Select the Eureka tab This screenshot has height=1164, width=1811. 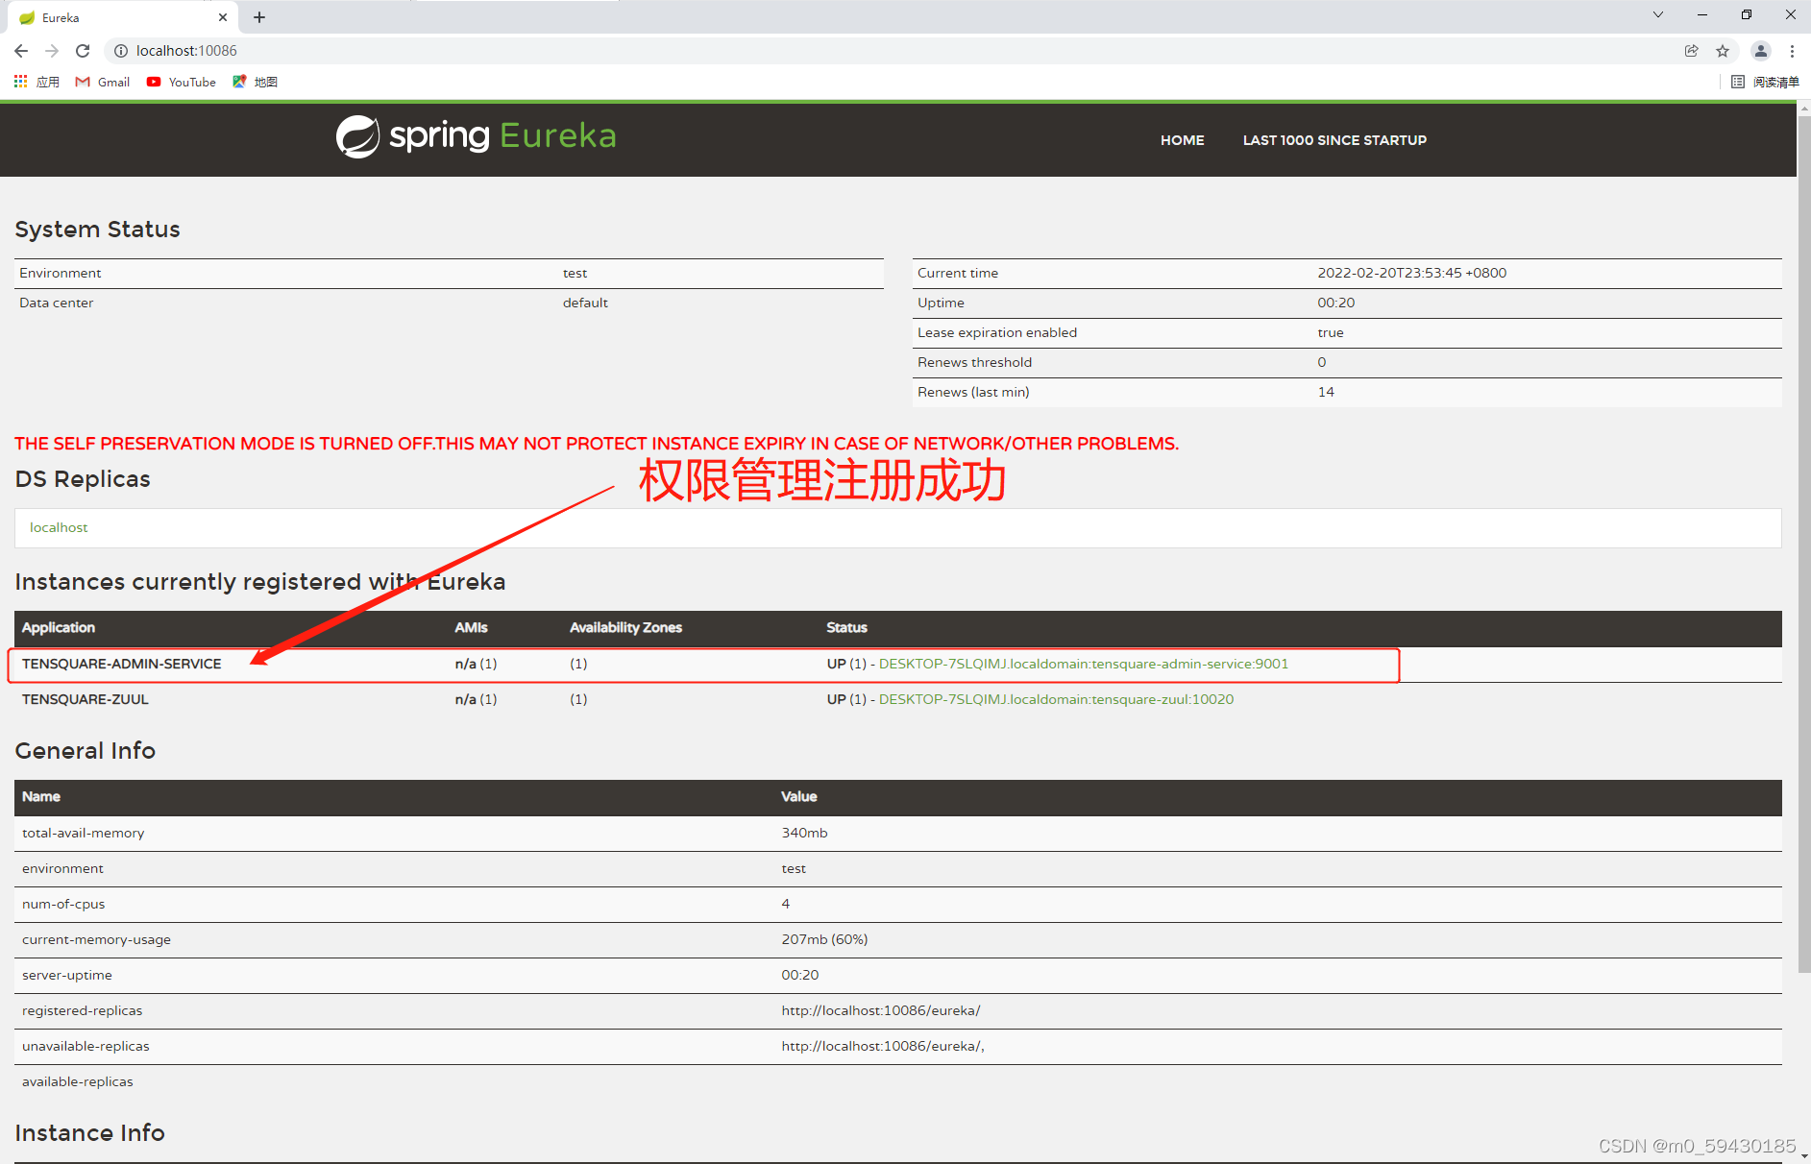123,17
